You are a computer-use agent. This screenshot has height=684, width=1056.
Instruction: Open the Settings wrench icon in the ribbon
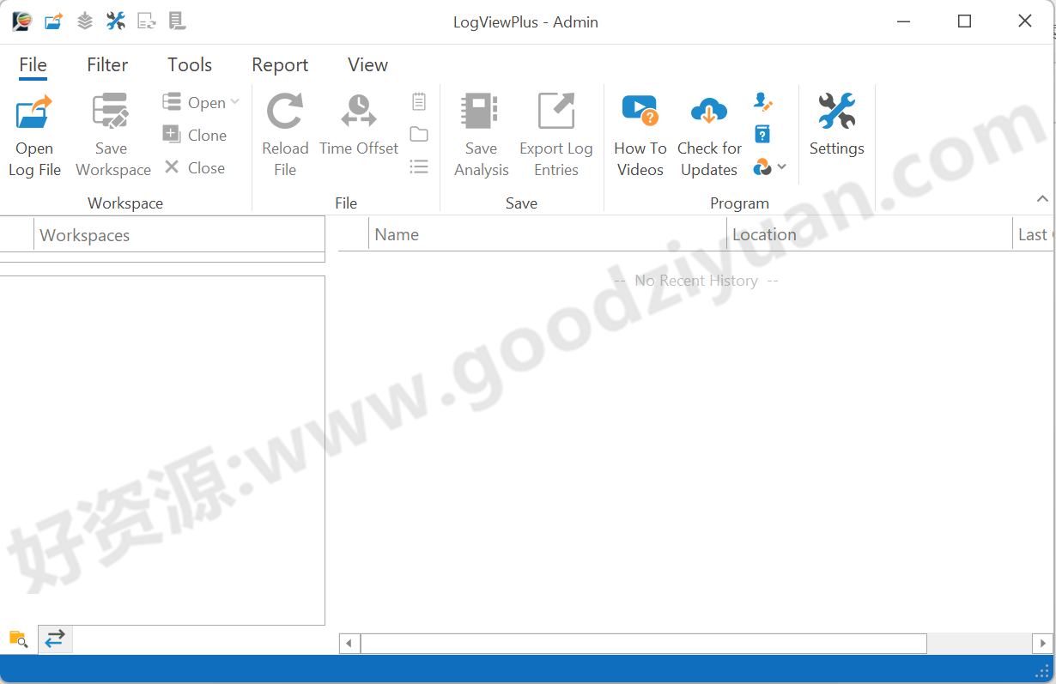[x=836, y=112]
